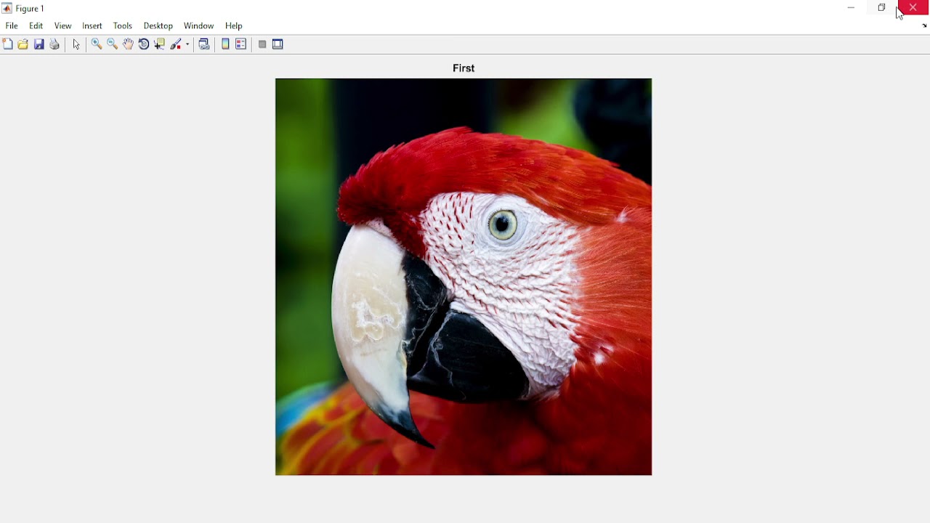The height and width of the screenshot is (523, 930).
Task: Insert a legend from the toolbar
Action: tap(241, 44)
